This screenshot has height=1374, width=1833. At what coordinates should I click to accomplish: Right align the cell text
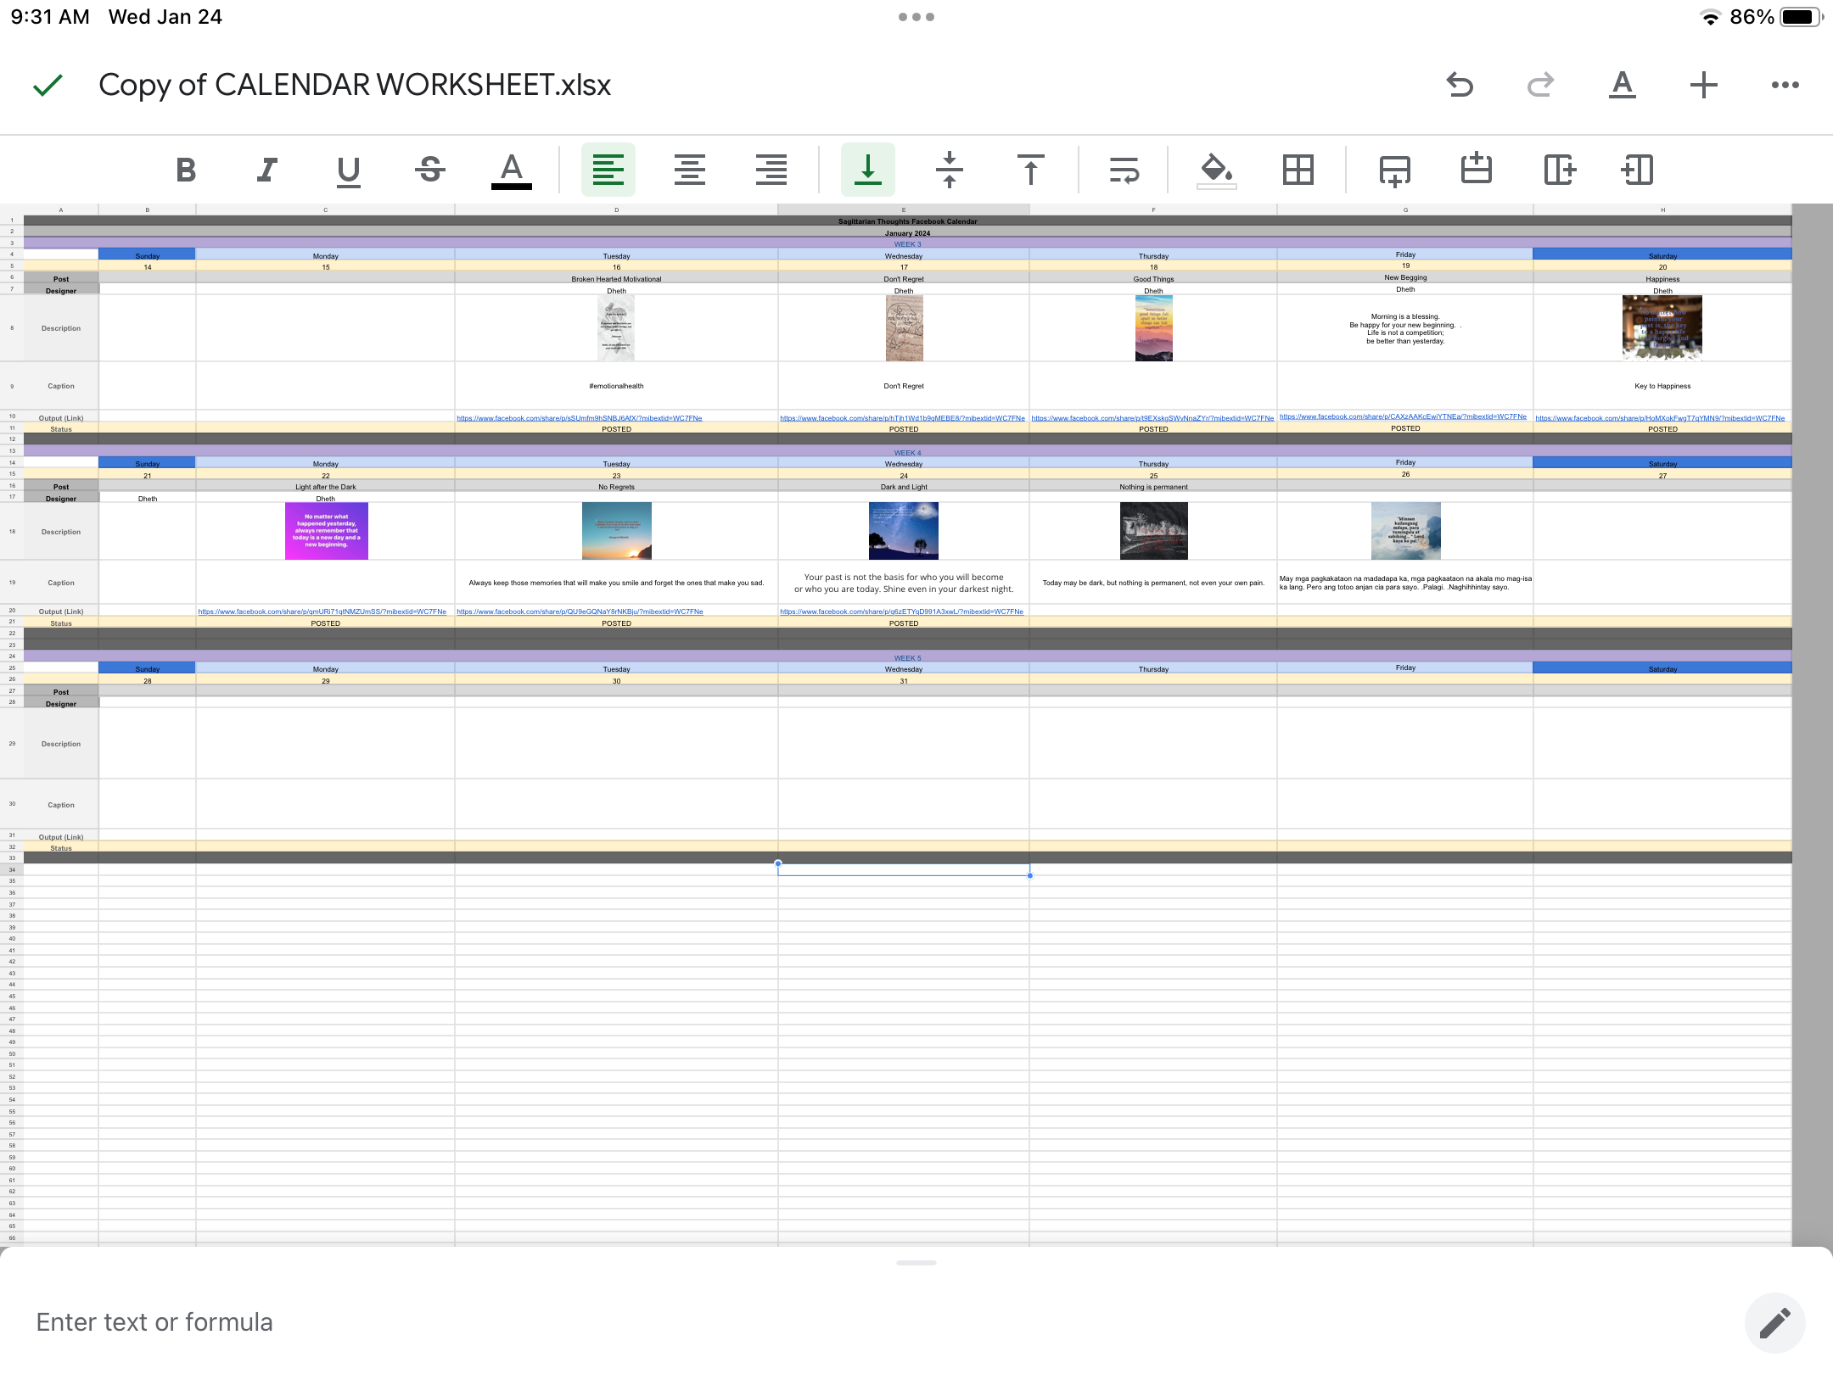pyautogui.click(x=771, y=170)
